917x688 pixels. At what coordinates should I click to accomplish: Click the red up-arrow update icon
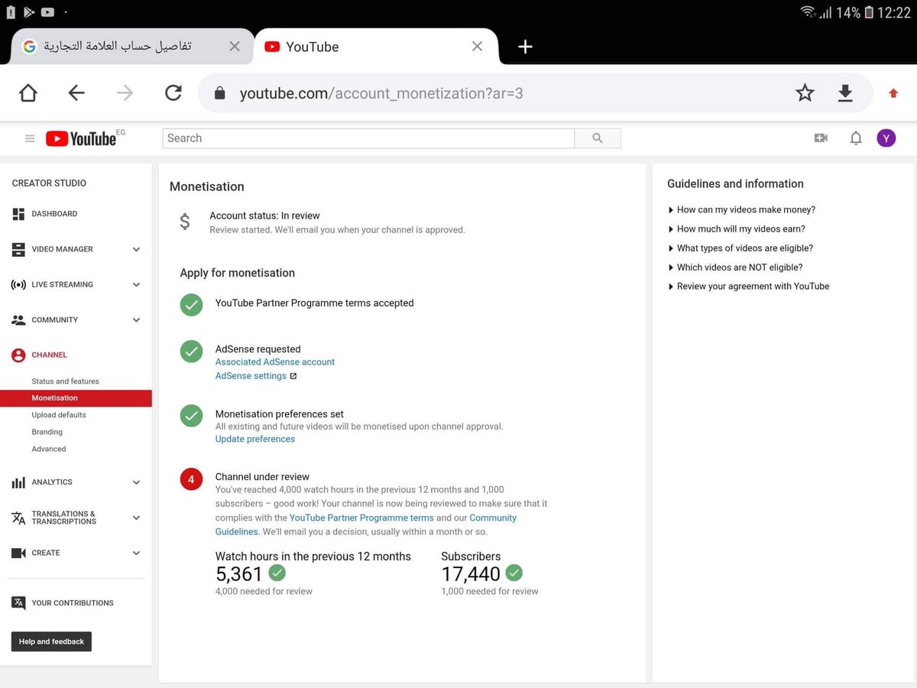coord(893,93)
